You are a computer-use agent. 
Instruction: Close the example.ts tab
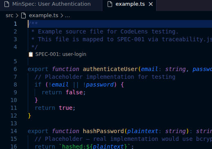coord(151,4)
